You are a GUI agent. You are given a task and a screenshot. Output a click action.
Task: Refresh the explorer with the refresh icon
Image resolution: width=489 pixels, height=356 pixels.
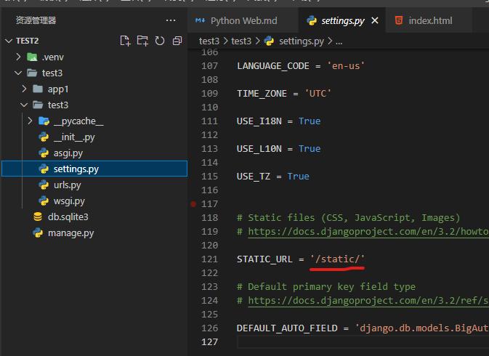click(160, 41)
